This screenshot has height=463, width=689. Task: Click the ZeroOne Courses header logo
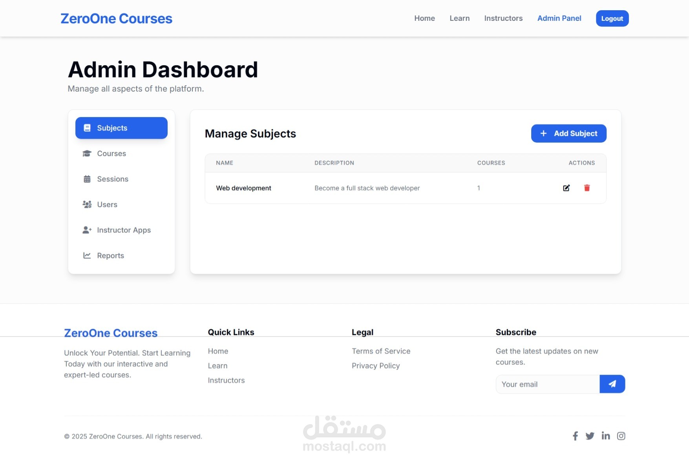click(116, 18)
